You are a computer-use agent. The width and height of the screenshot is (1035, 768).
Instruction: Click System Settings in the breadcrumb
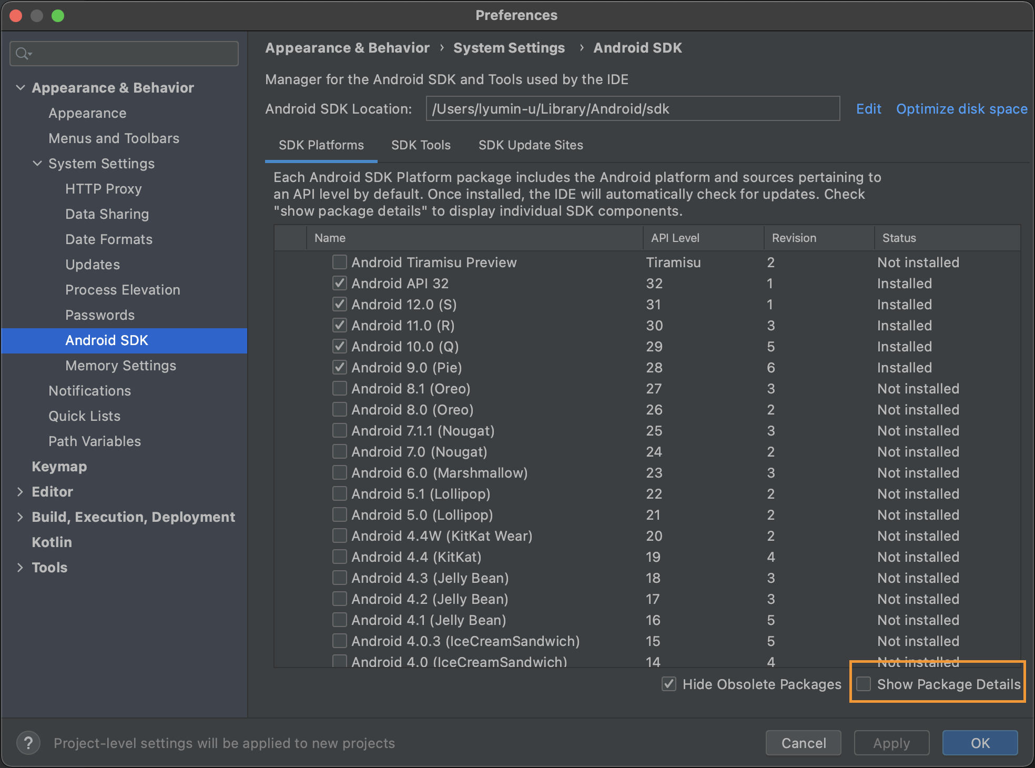point(509,48)
